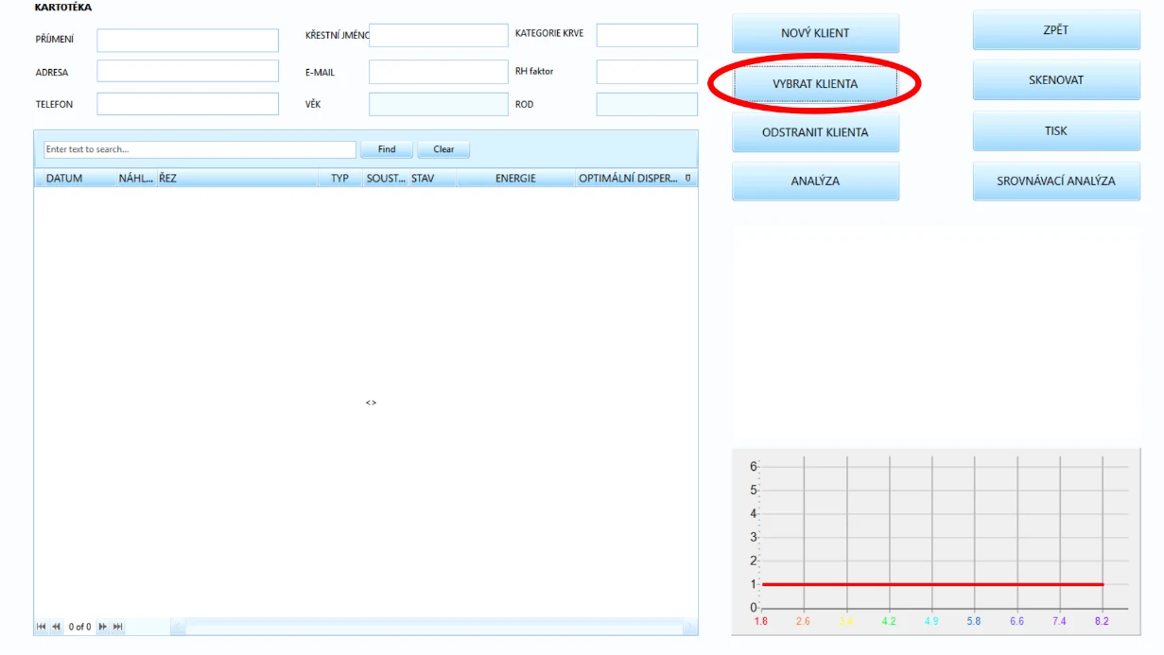Create a new client with NOVÝ KLIENT

click(x=815, y=33)
